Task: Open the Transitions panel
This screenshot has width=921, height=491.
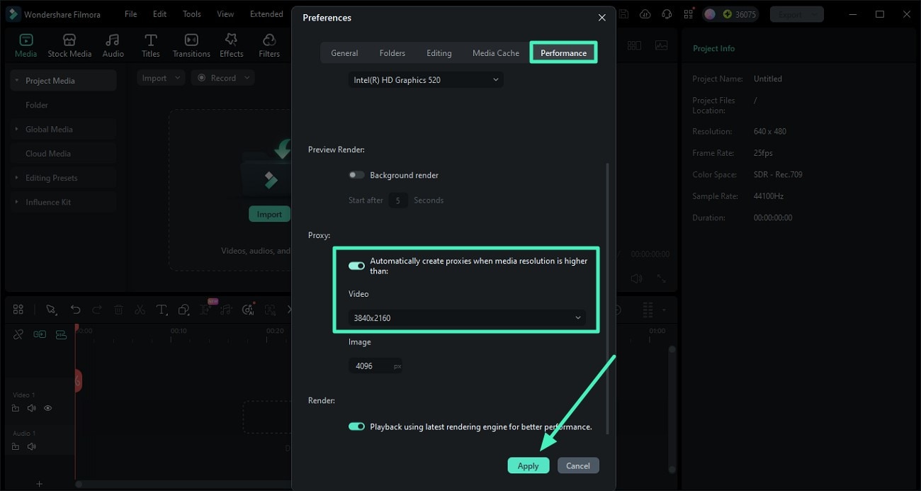Action: (x=191, y=44)
